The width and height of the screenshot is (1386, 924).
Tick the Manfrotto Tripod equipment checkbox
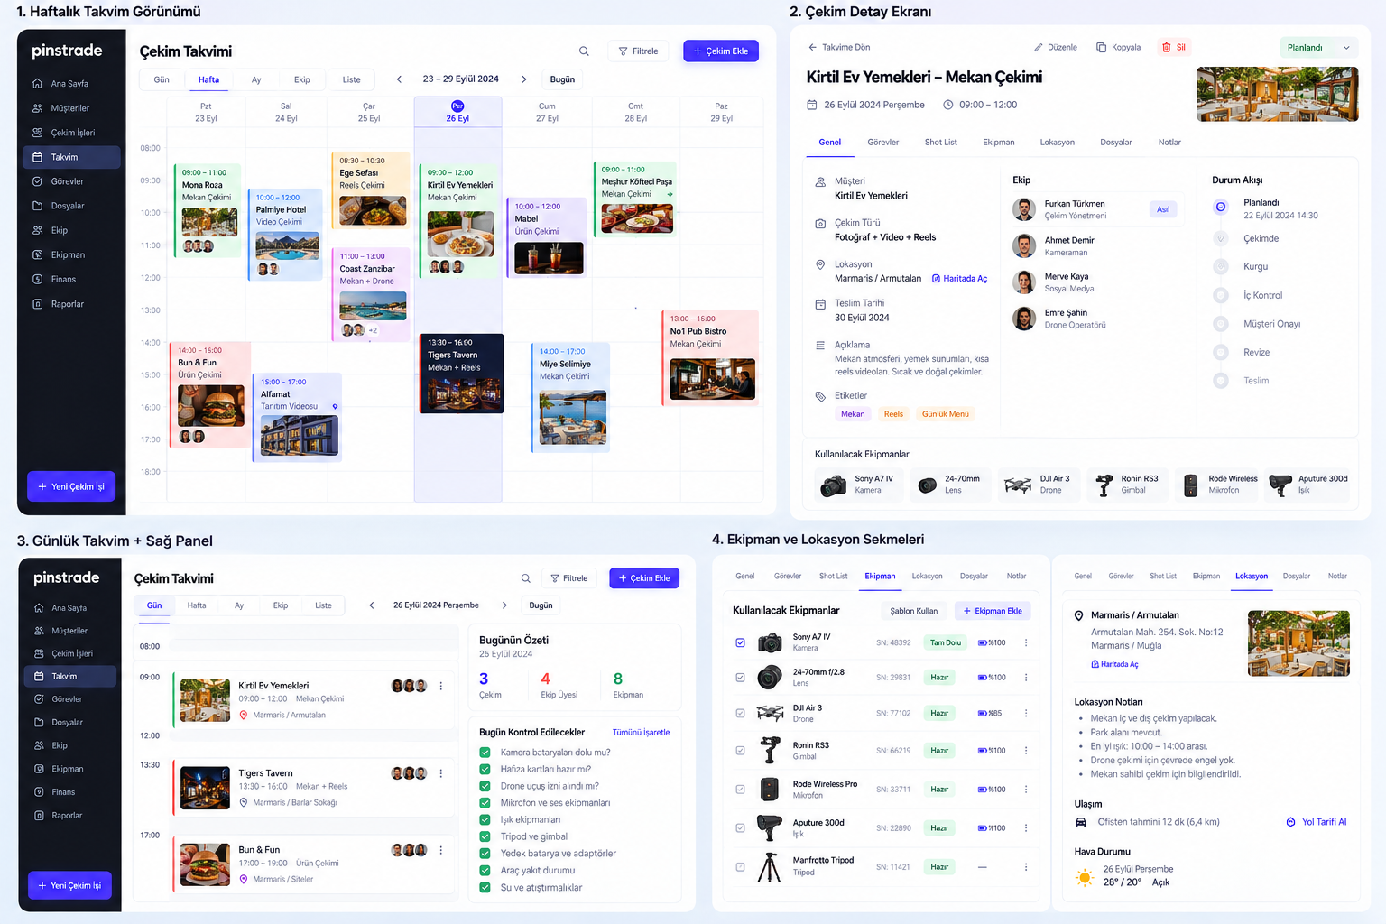(x=741, y=867)
